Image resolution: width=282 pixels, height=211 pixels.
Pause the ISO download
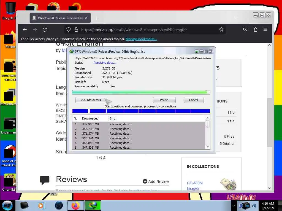[x=164, y=100]
